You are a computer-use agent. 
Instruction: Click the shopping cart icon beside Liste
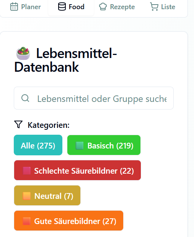[154, 6]
